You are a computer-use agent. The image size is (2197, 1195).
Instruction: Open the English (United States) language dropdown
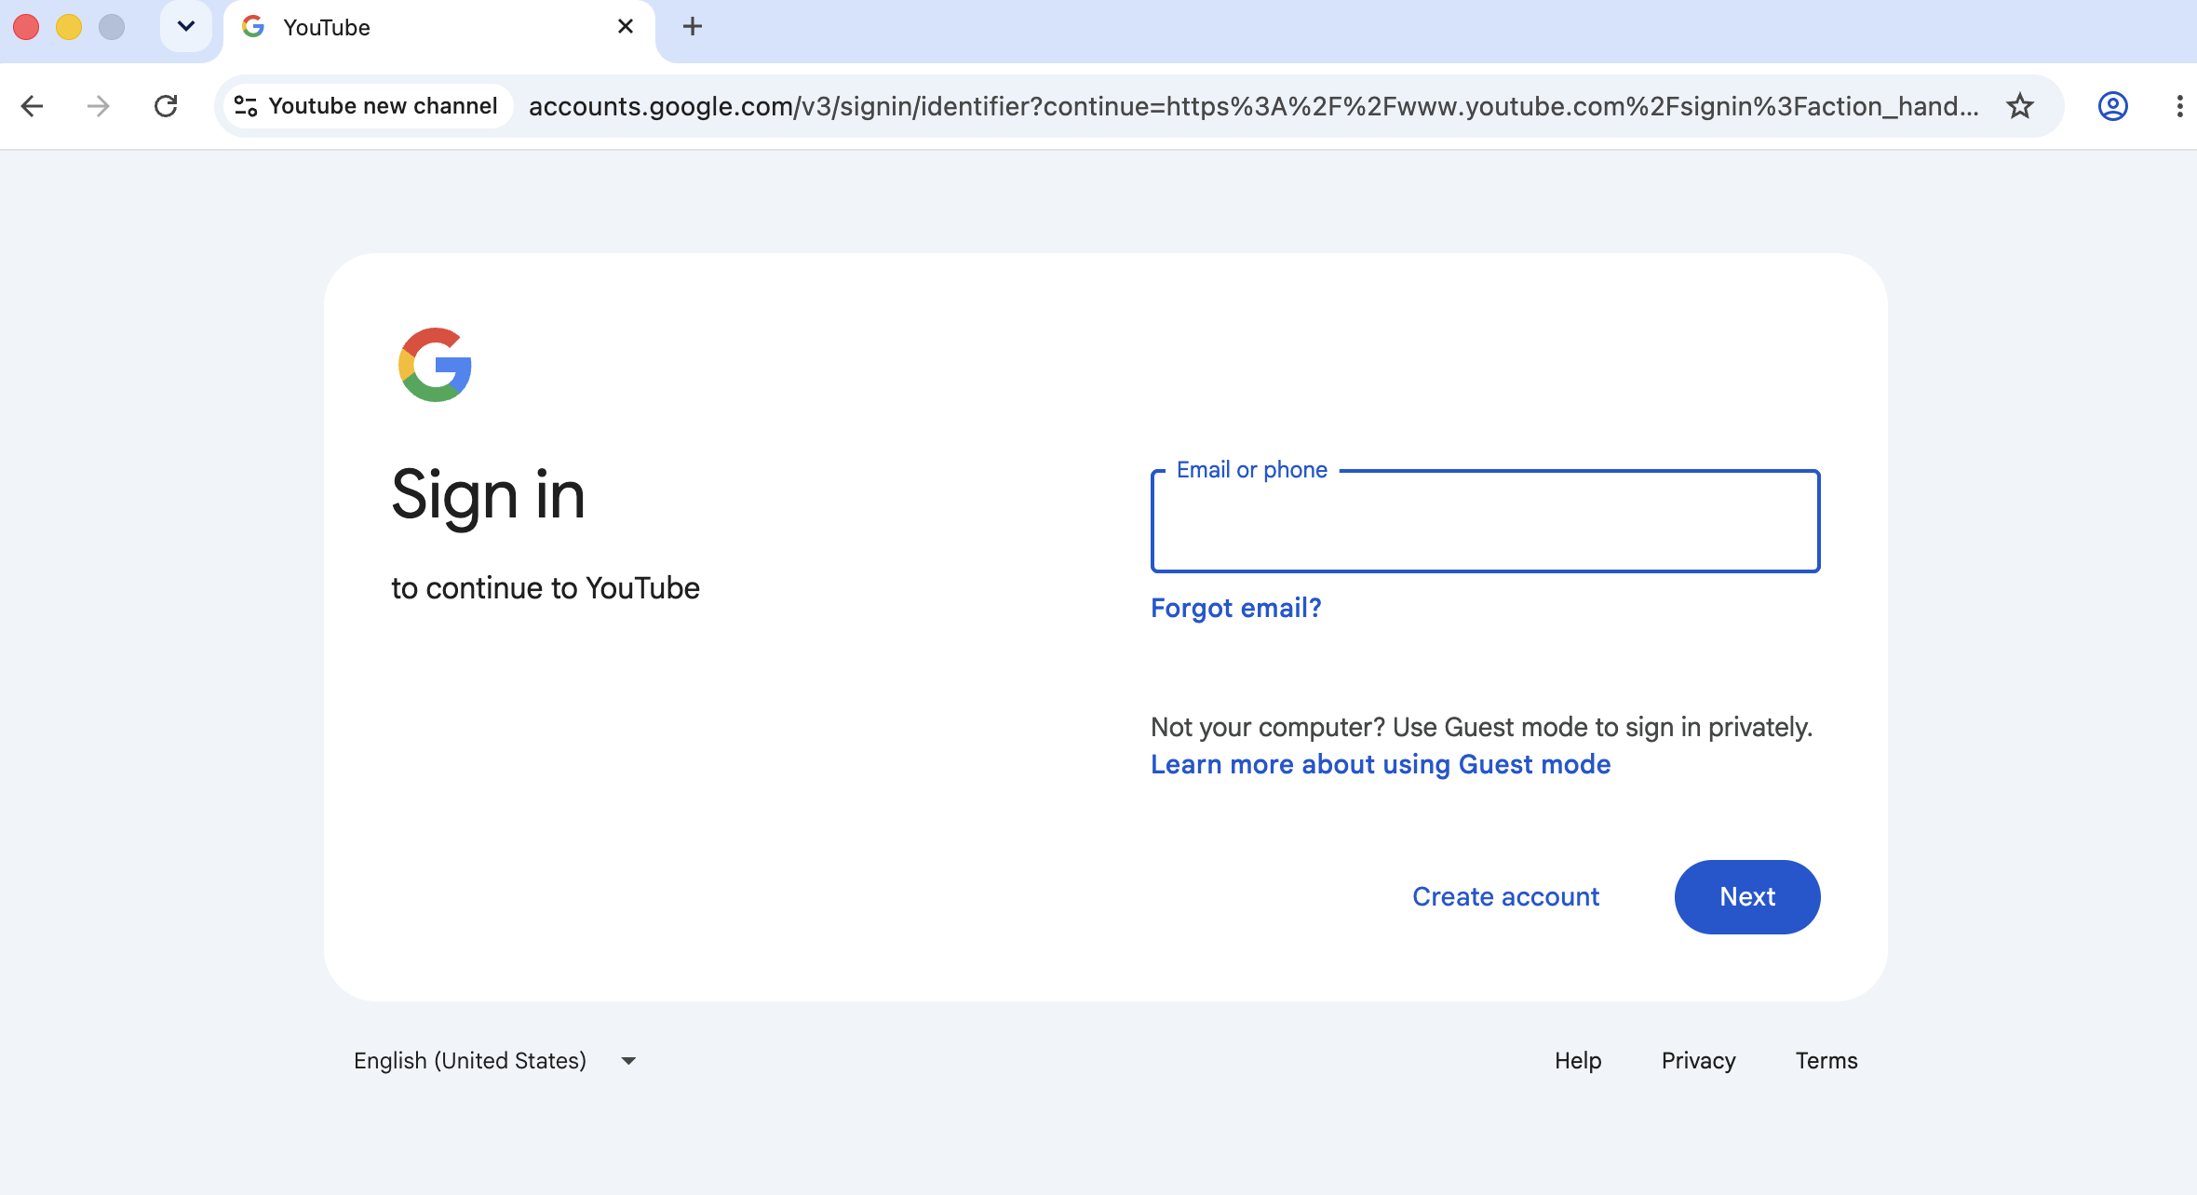[494, 1061]
